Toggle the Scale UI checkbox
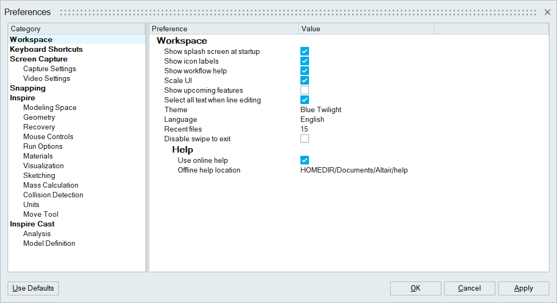The image size is (557, 303). pyautogui.click(x=305, y=81)
